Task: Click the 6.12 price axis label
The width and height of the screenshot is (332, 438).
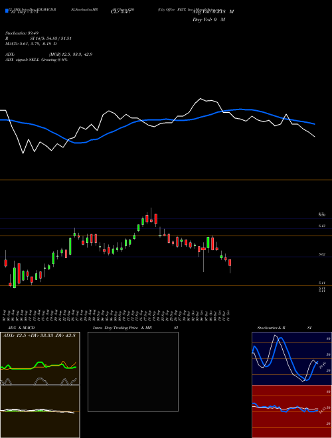Action: (x=321, y=226)
